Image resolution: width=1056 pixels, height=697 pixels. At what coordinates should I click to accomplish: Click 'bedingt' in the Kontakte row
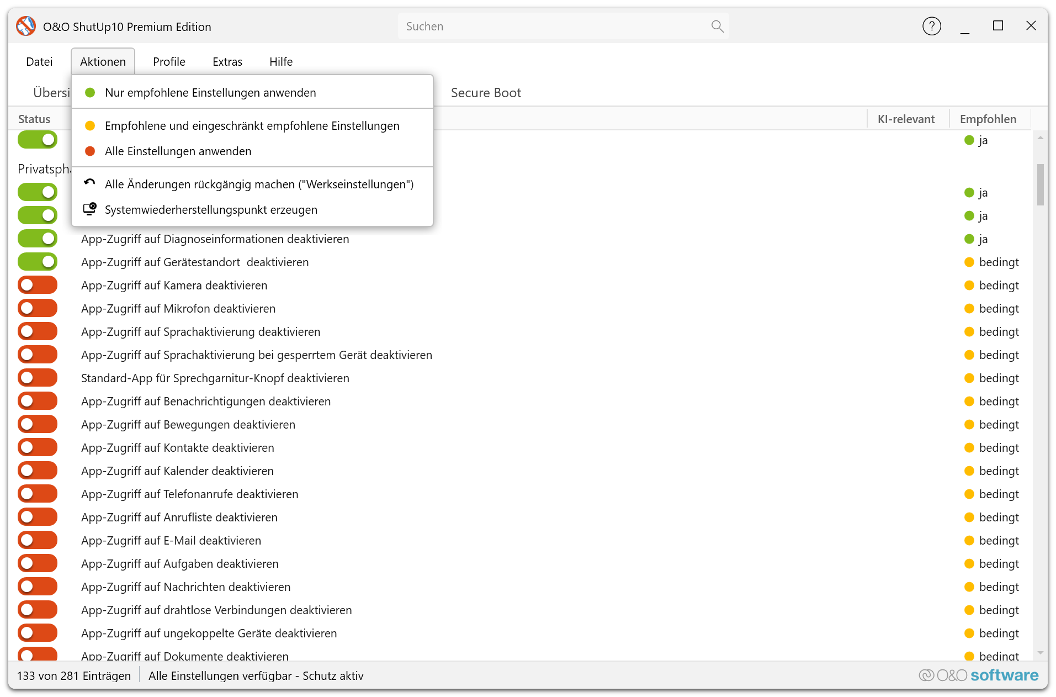[x=999, y=447]
